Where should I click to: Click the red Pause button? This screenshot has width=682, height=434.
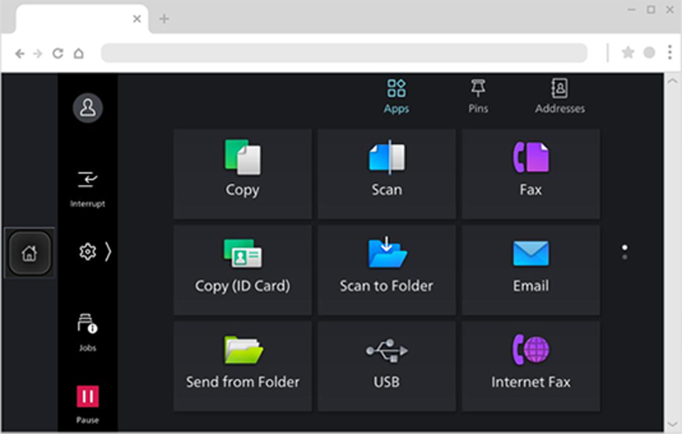[88, 396]
